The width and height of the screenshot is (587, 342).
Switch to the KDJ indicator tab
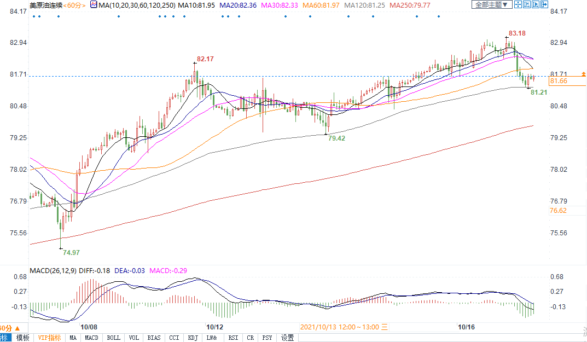(x=193, y=338)
